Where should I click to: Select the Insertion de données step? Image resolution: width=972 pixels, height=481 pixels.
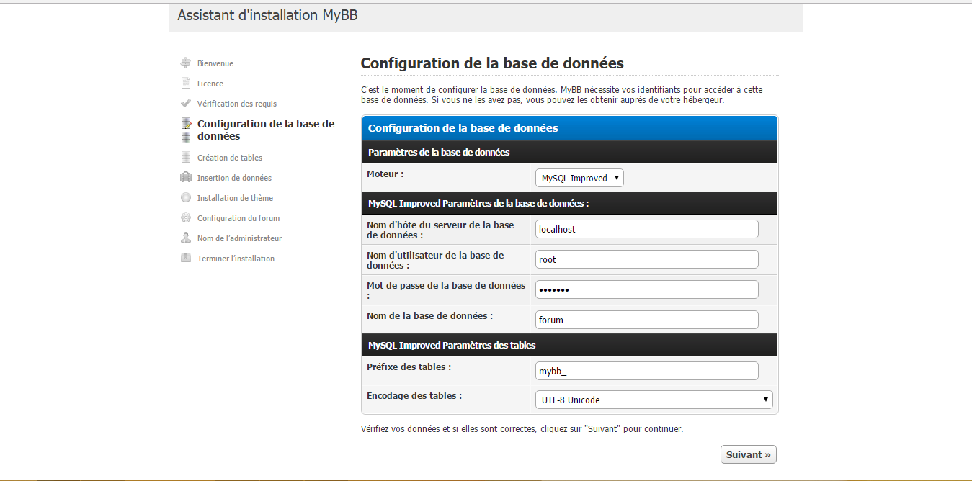(234, 178)
